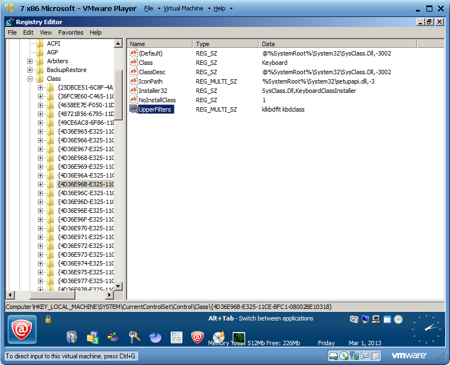Open the Favorites menu
The image size is (450, 365).
[70, 32]
